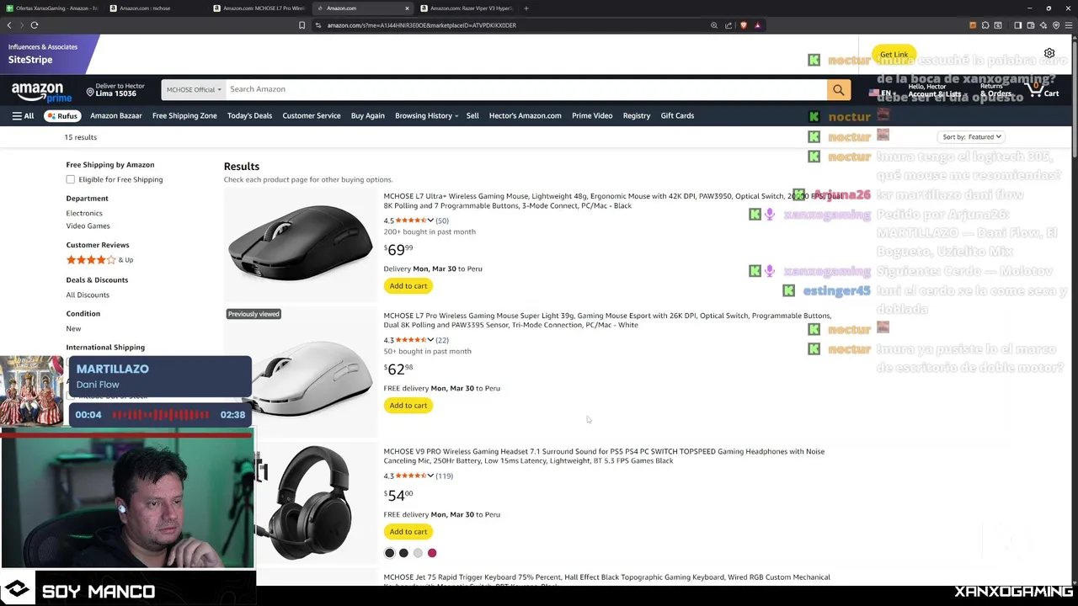Reload the page with browser refresh icon

pos(34,25)
